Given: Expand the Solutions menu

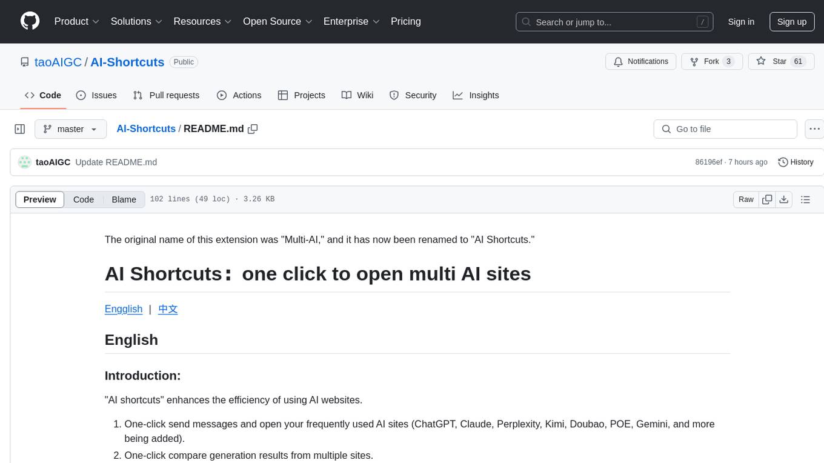Looking at the screenshot, I should (136, 21).
